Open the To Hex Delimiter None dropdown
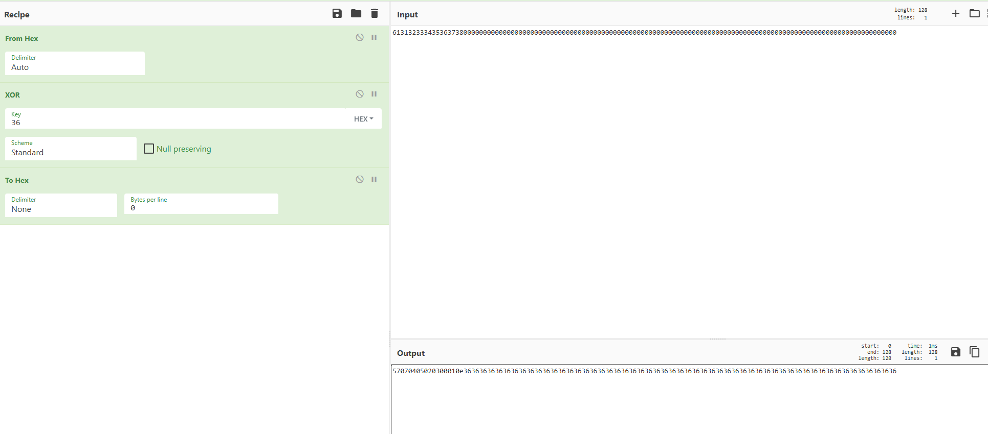This screenshot has height=434, width=988. tap(61, 206)
